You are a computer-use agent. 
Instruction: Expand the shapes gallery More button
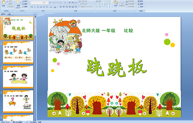click(112, 7)
